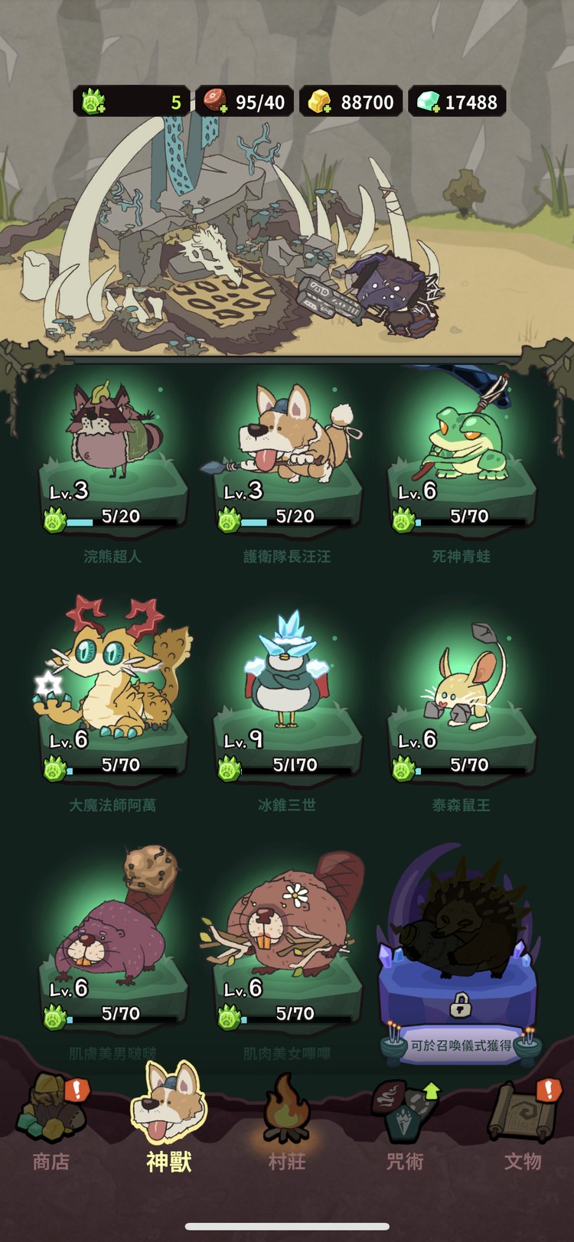Select the purple beaver Lv.6
The height and width of the screenshot is (1242, 574).
113,957
